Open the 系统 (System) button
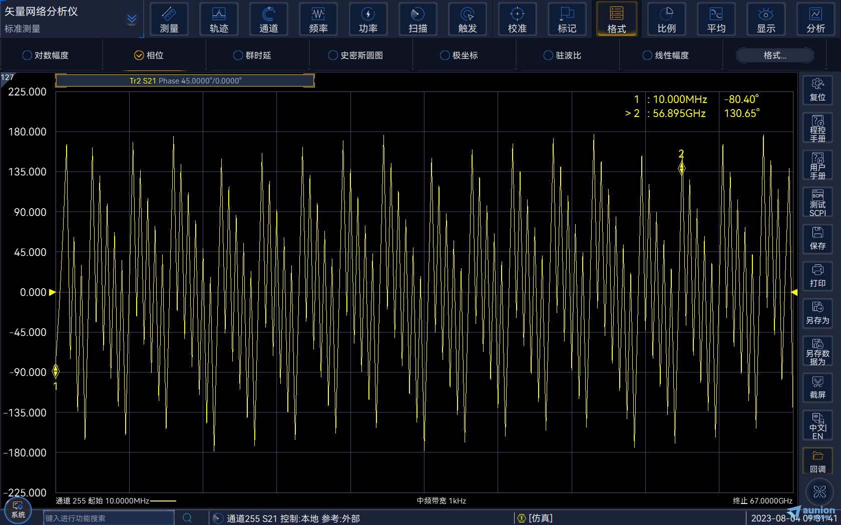The image size is (841, 525). (18, 510)
